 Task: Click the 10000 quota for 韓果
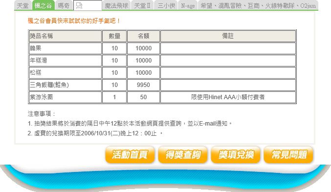[x=143, y=48]
